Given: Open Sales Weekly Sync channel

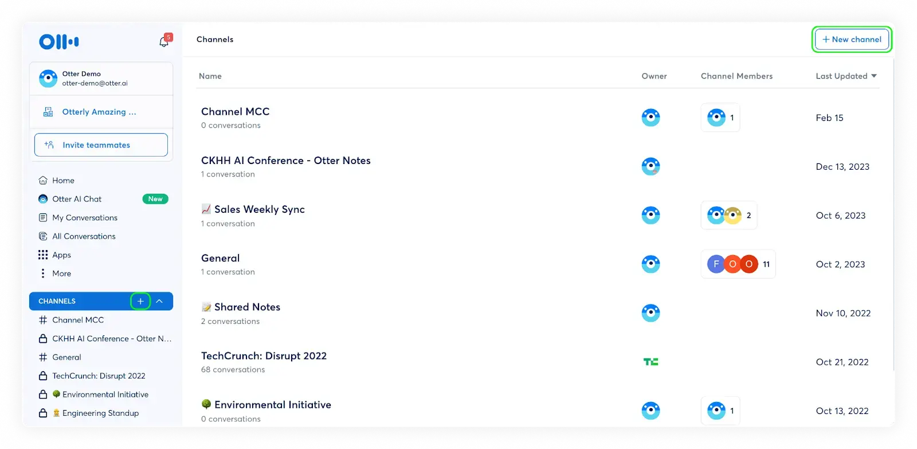Looking at the screenshot, I should click(259, 209).
